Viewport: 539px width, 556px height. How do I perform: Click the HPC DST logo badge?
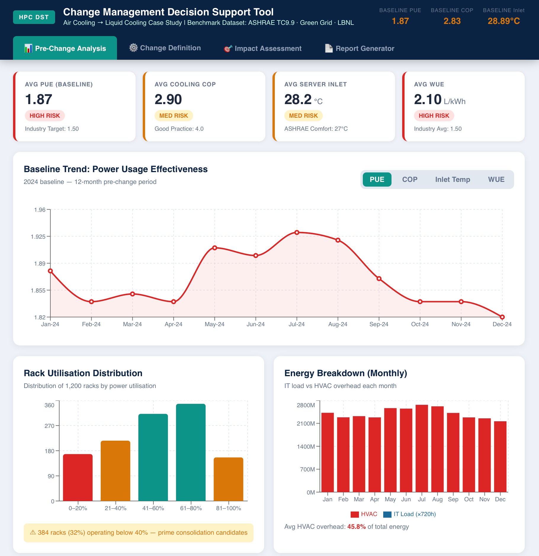pos(34,17)
